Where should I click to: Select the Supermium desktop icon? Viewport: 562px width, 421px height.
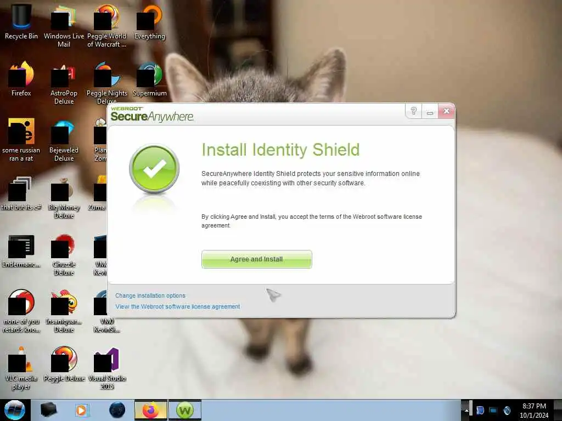pyautogui.click(x=149, y=79)
